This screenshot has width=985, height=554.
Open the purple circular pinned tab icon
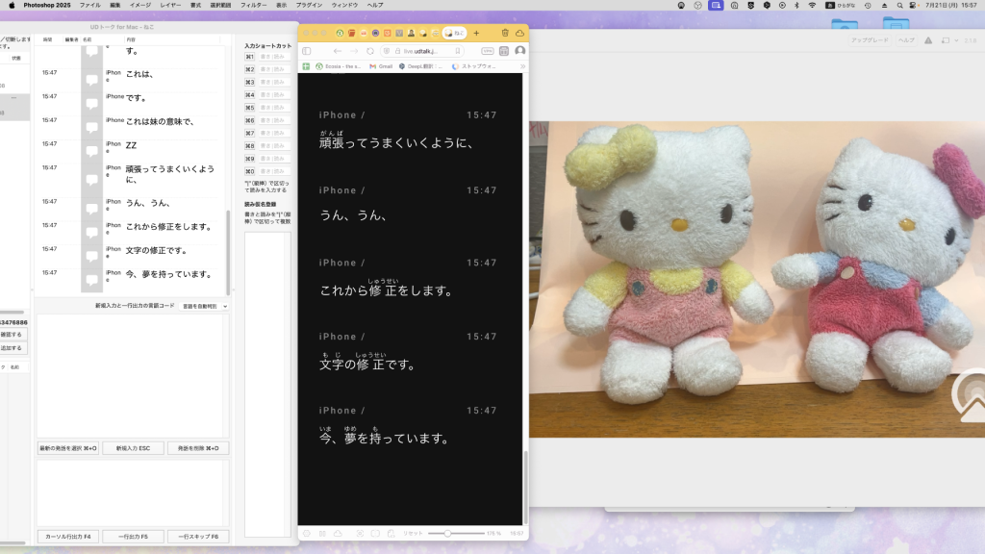click(x=376, y=33)
